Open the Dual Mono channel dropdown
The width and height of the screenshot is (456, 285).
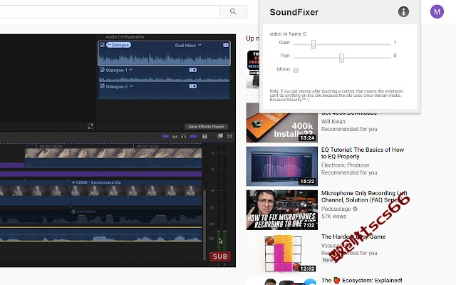188,46
